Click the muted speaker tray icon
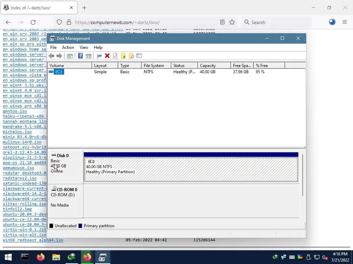The image size is (353, 264). (325, 257)
